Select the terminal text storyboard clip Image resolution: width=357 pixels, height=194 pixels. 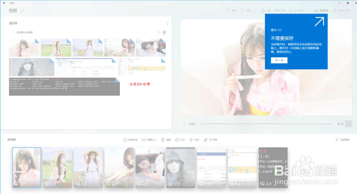click(273, 168)
